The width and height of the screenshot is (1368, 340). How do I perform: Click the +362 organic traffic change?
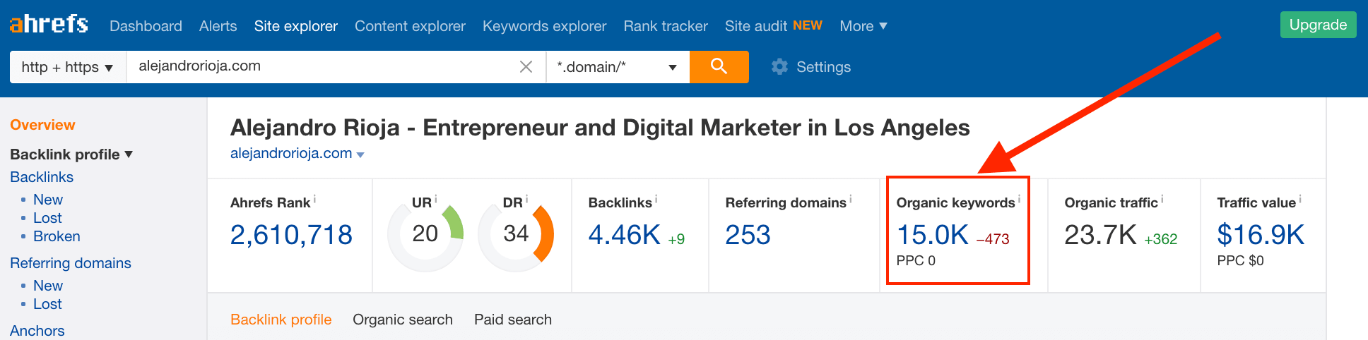[x=1161, y=239]
